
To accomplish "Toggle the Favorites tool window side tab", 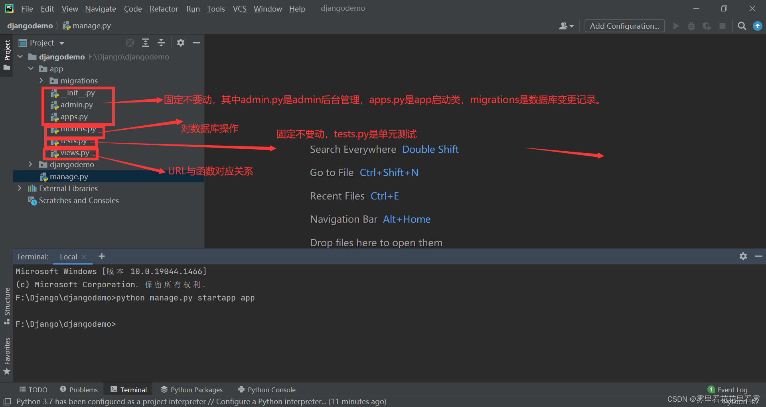I will click(x=7, y=356).
